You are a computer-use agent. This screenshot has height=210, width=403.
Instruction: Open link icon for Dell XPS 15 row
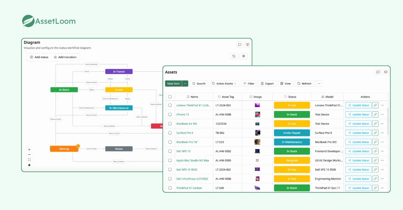point(375,151)
